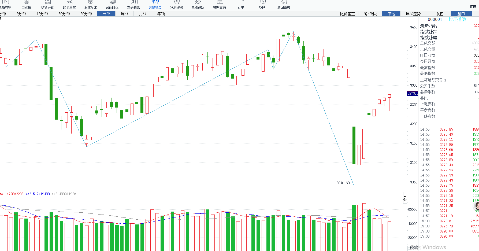Open the 参 indicator parameters button
The image size is (479, 251).
point(405,198)
